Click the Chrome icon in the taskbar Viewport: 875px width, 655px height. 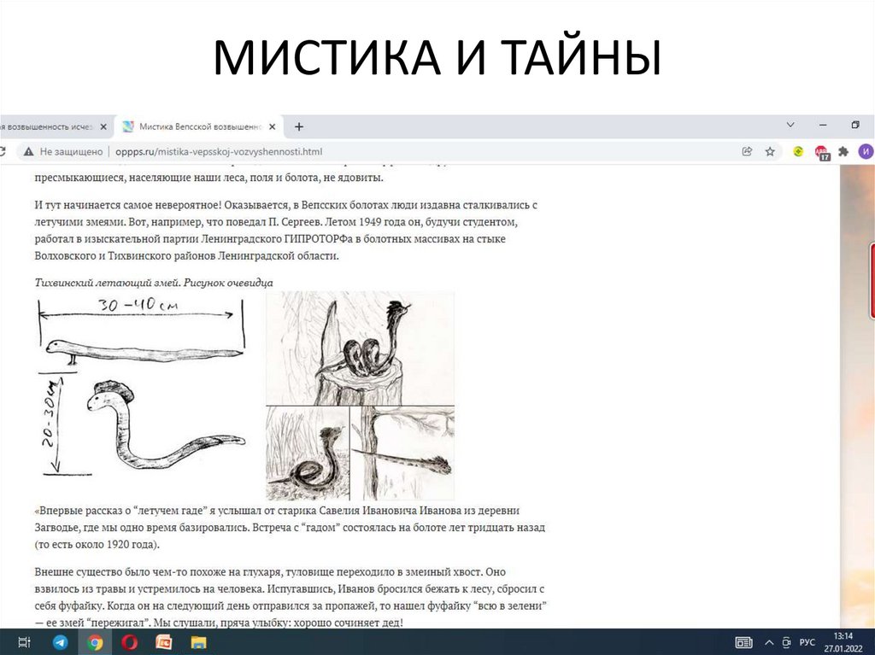pyautogui.click(x=95, y=642)
